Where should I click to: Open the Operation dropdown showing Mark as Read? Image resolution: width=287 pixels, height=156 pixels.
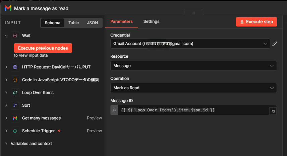tap(193, 88)
